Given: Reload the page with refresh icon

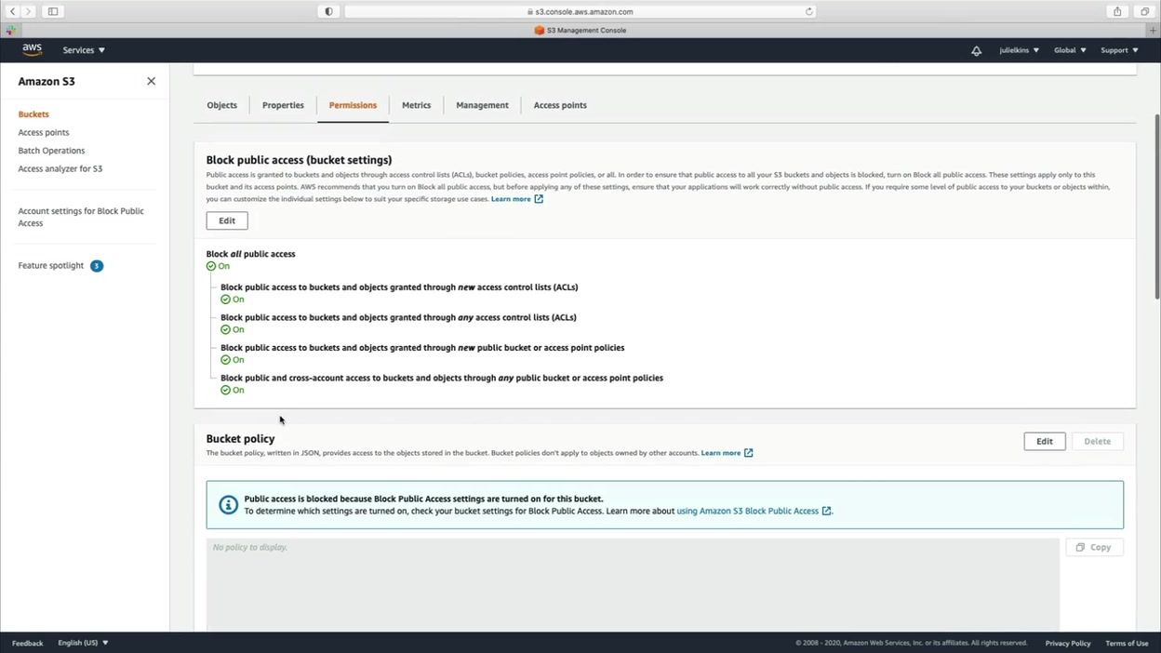Looking at the screenshot, I should 808,11.
